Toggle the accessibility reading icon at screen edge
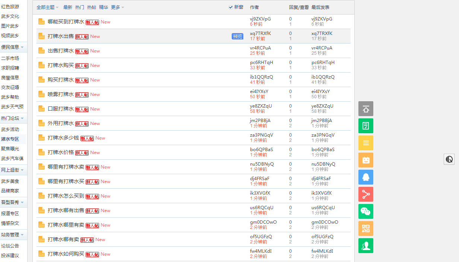 (449, 159)
